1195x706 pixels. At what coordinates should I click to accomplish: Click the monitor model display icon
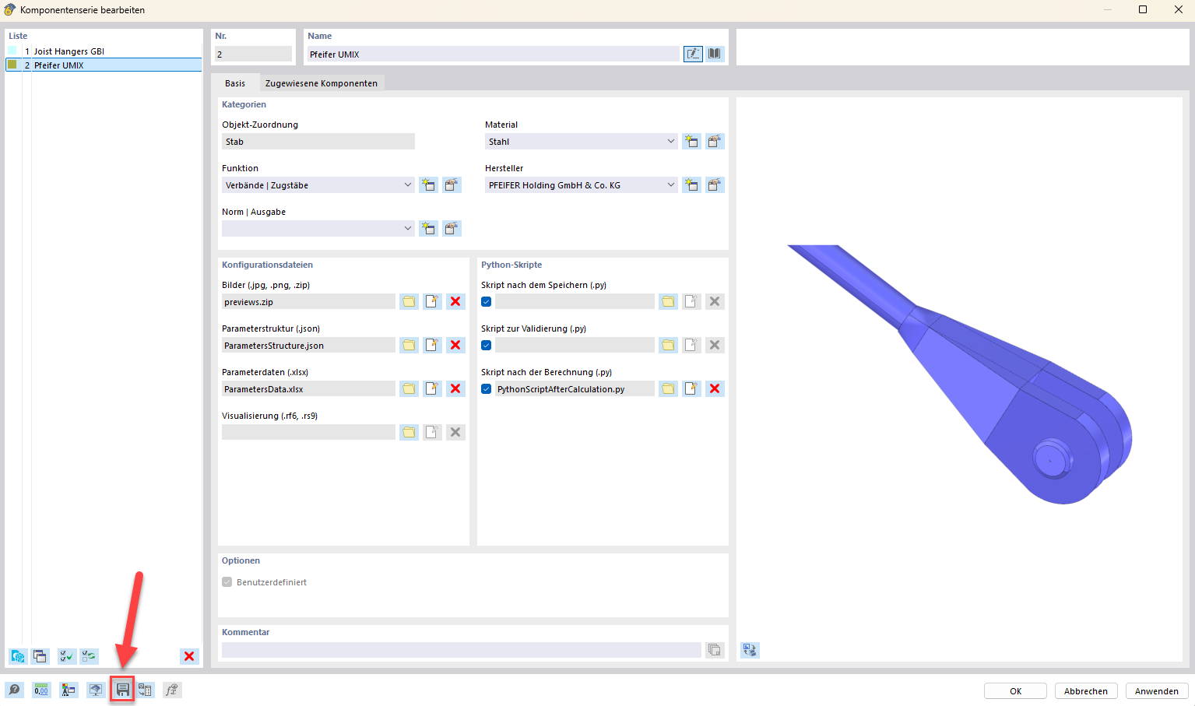pos(96,690)
